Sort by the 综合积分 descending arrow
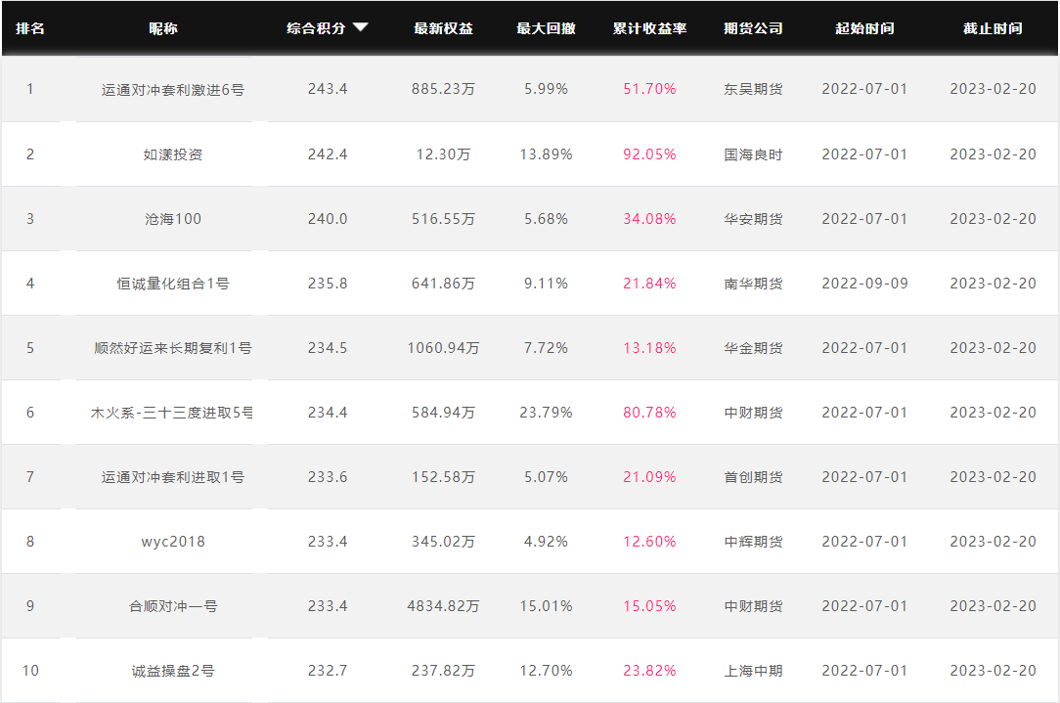The height and width of the screenshot is (703, 1060). tap(360, 27)
